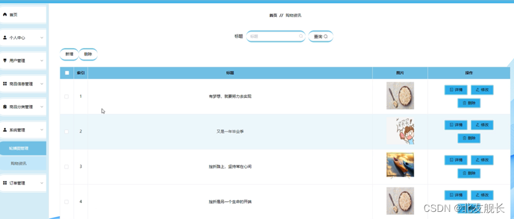Click the person icon beside 个人中心

[5, 37]
